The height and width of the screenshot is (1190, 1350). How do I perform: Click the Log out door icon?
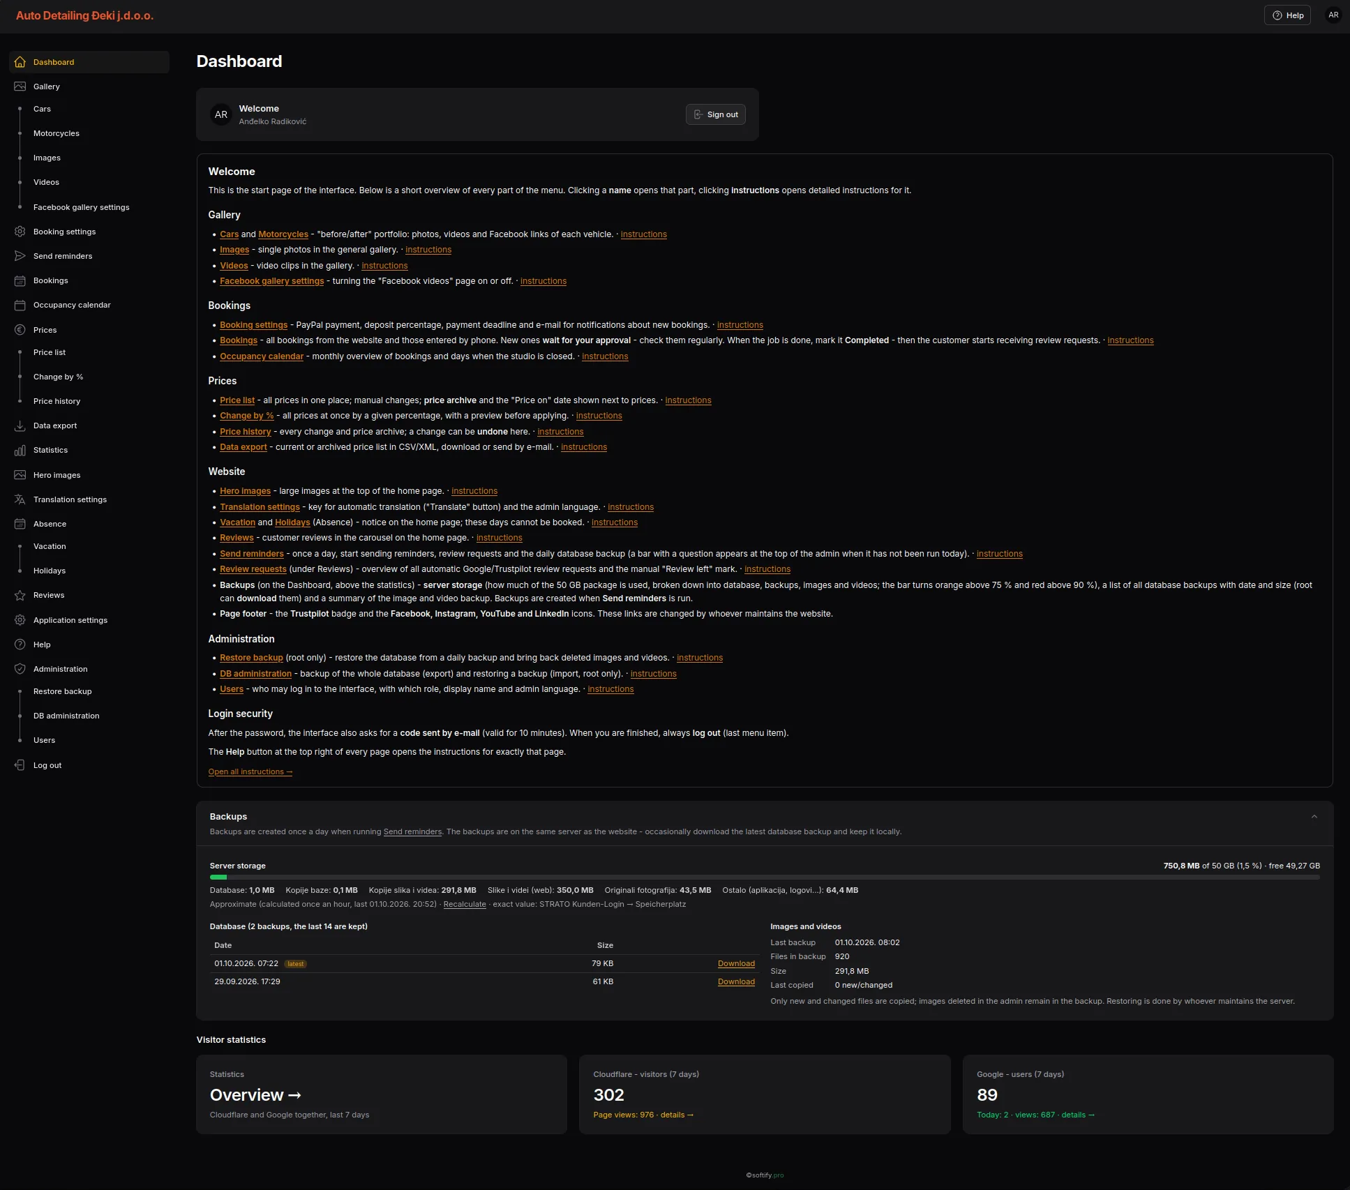click(x=20, y=765)
